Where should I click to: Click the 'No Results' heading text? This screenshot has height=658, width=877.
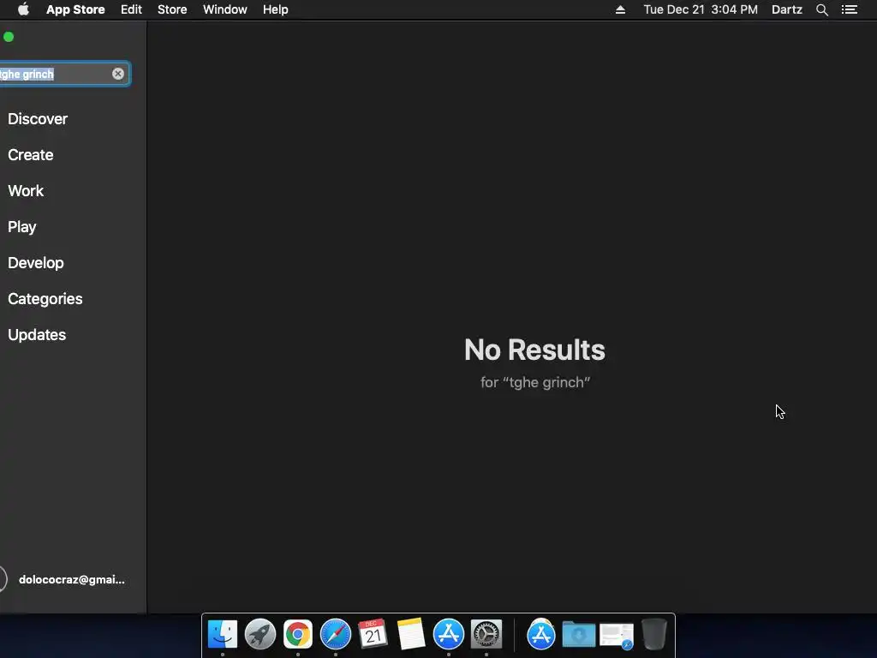coord(534,350)
